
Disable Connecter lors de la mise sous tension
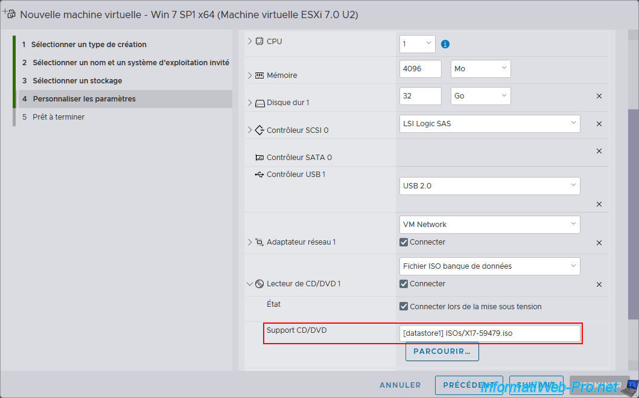[x=404, y=307]
